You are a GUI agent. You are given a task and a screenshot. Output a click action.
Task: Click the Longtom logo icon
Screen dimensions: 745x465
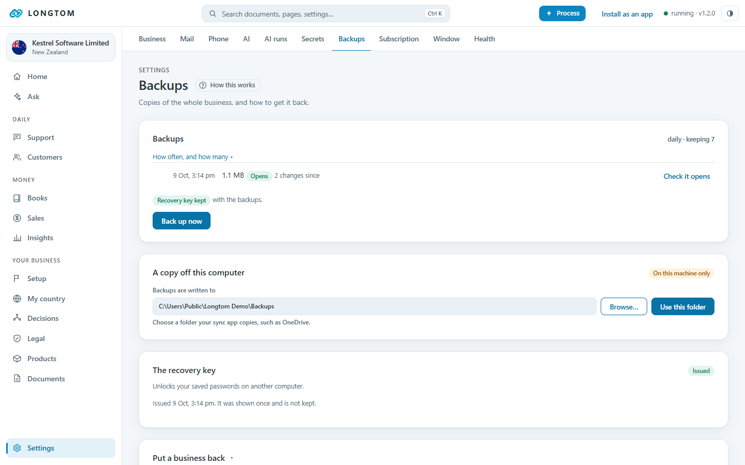pyautogui.click(x=16, y=13)
